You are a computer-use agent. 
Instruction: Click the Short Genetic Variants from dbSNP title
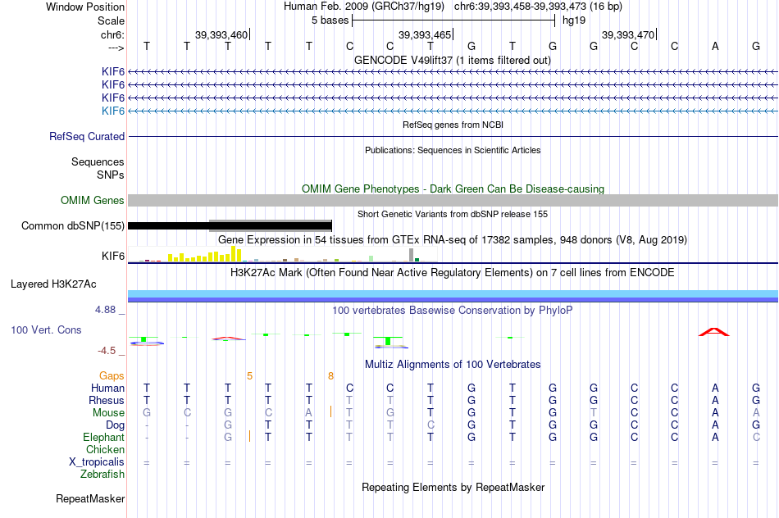[453, 214]
